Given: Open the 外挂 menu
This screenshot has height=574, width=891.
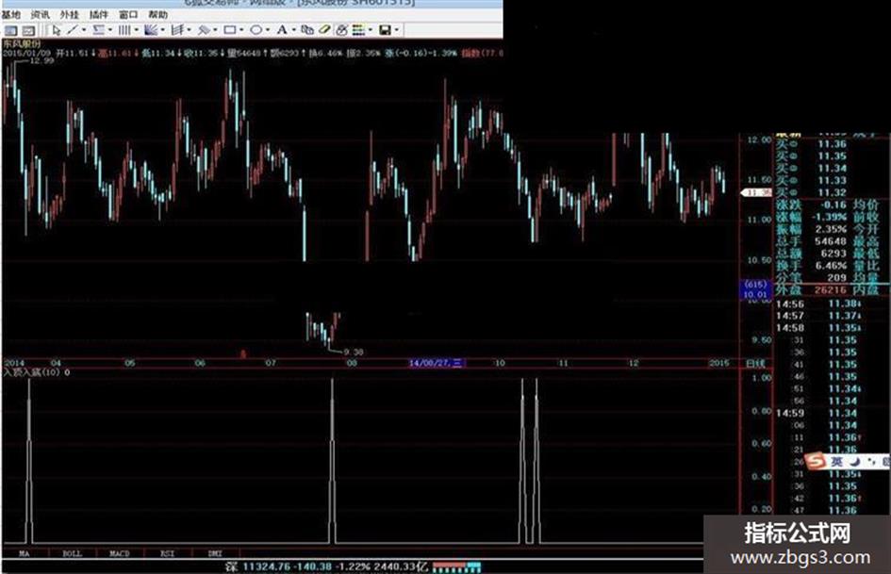Looking at the screenshot, I should click(70, 15).
